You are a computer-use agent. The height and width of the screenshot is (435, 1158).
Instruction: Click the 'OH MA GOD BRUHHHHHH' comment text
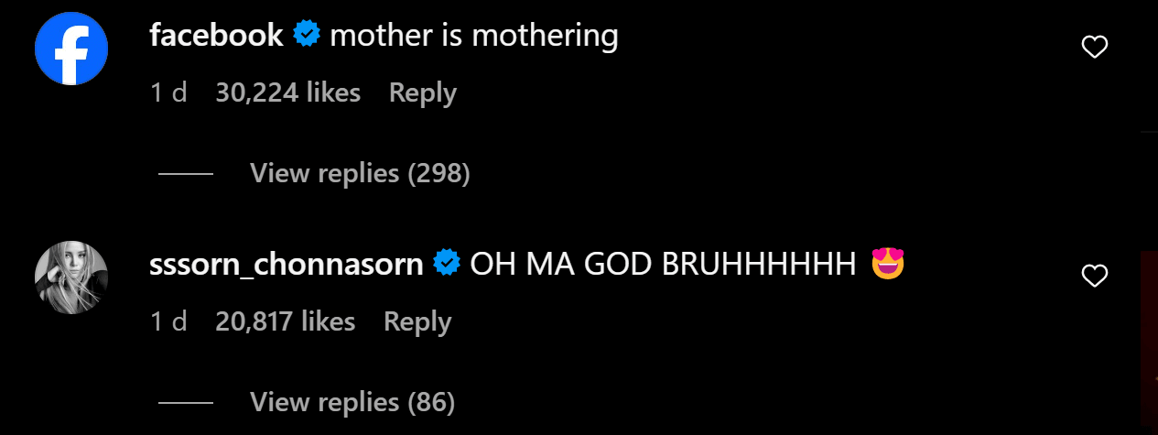tap(663, 265)
